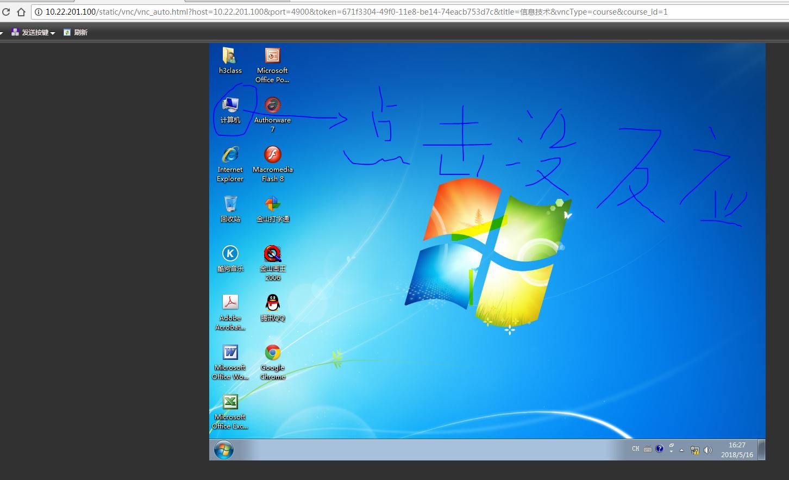Click the network warning tray icon
Viewport: 789px width, 480px height.
click(695, 450)
